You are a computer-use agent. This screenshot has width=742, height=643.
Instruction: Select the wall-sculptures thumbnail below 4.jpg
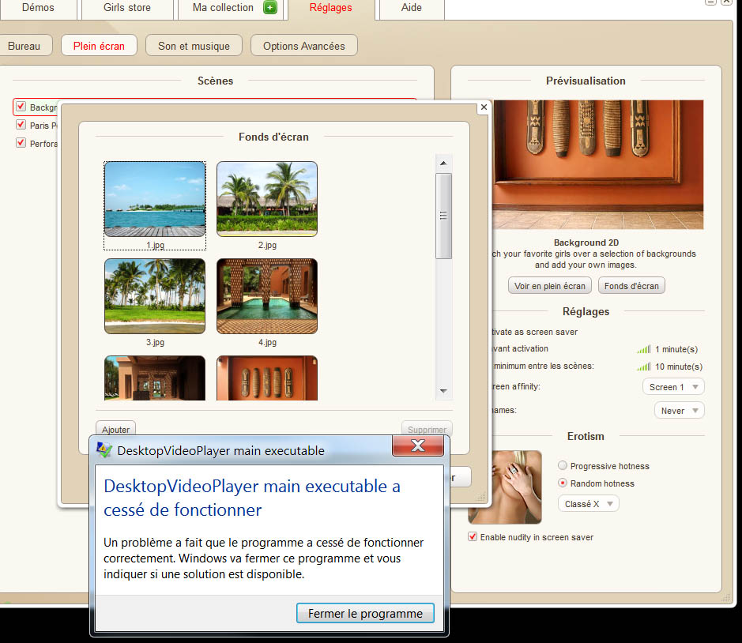click(267, 378)
